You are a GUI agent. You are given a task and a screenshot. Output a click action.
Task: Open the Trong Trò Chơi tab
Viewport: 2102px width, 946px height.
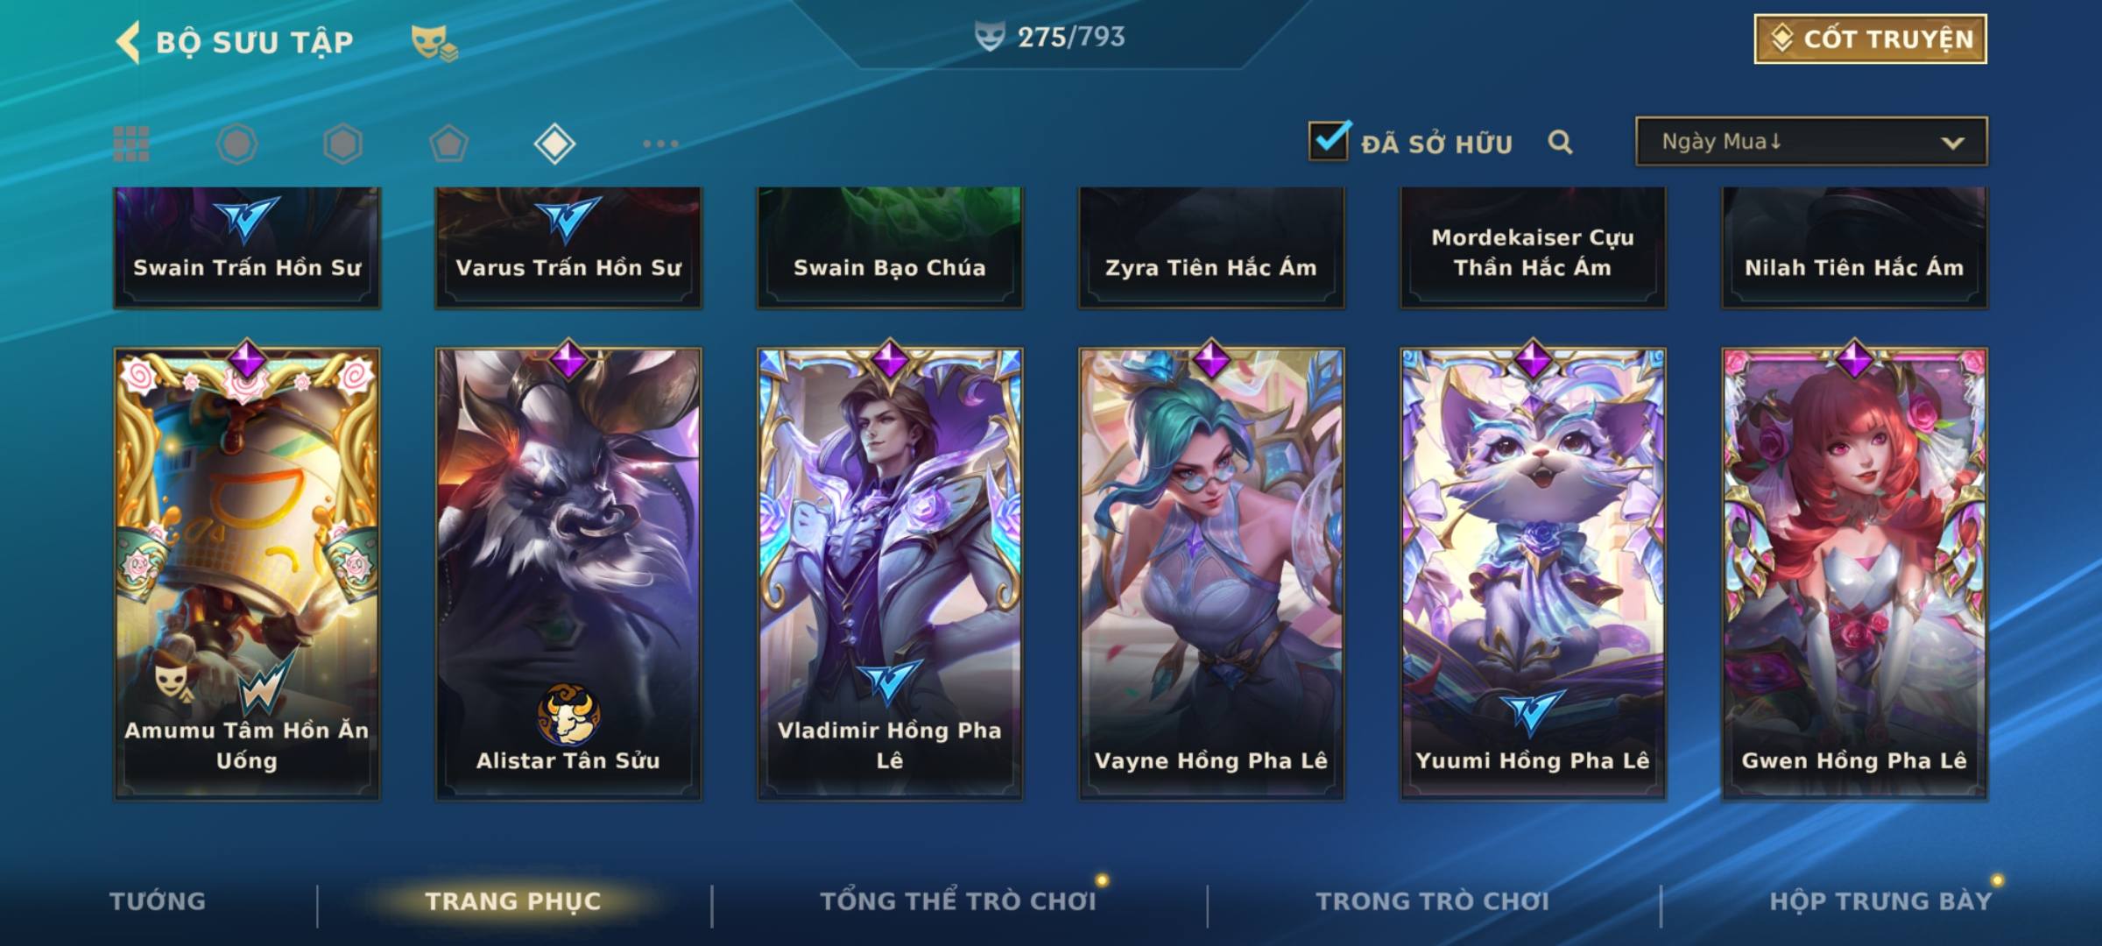click(x=1433, y=901)
